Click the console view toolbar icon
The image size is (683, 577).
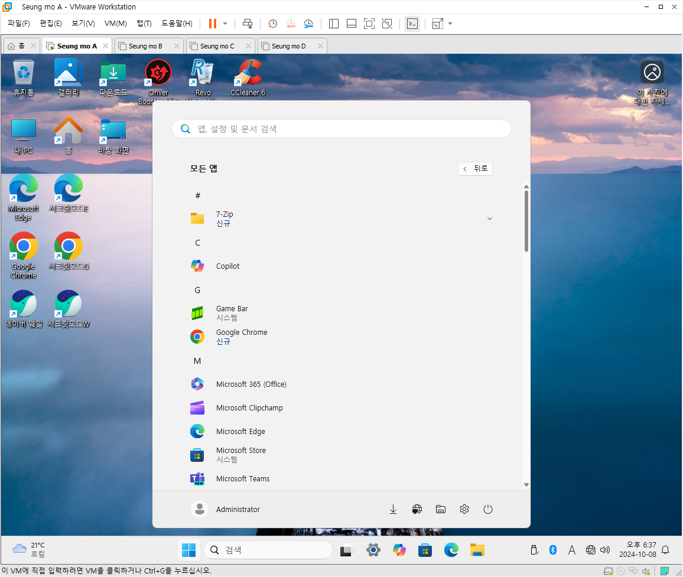[412, 24]
